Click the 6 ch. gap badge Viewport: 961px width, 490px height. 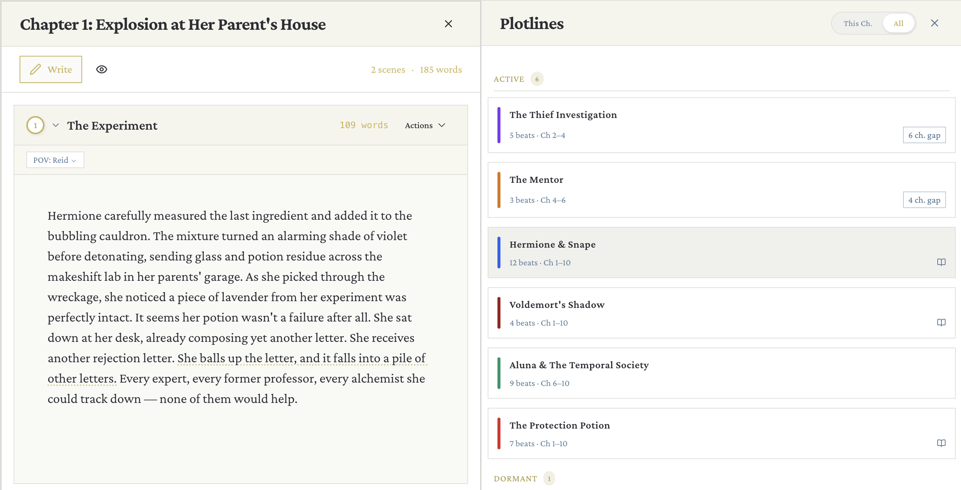pyautogui.click(x=924, y=135)
